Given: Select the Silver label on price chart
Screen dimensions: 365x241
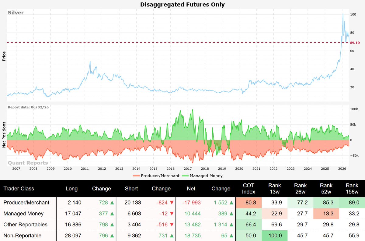Looking at the screenshot, I should (16, 13).
